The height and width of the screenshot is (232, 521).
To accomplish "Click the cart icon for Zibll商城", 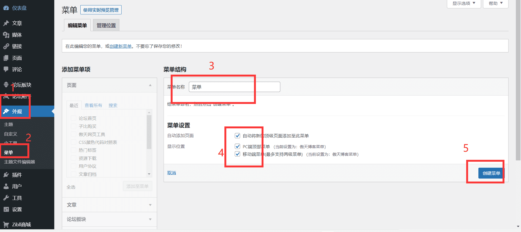I will point(6,224).
